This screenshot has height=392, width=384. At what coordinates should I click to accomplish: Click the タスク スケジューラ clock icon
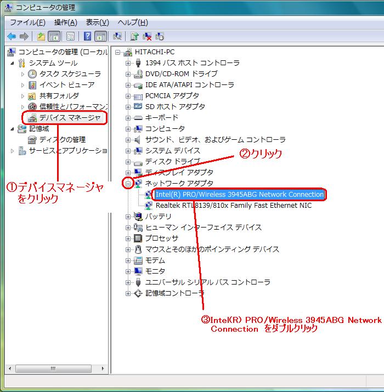pos(32,74)
